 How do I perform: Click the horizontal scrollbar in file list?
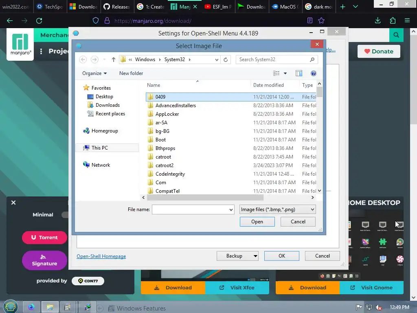point(205,198)
